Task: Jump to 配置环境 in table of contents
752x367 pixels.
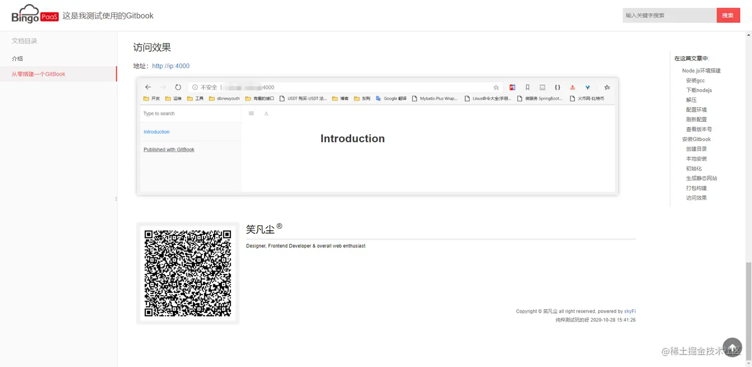Action: tap(696, 110)
